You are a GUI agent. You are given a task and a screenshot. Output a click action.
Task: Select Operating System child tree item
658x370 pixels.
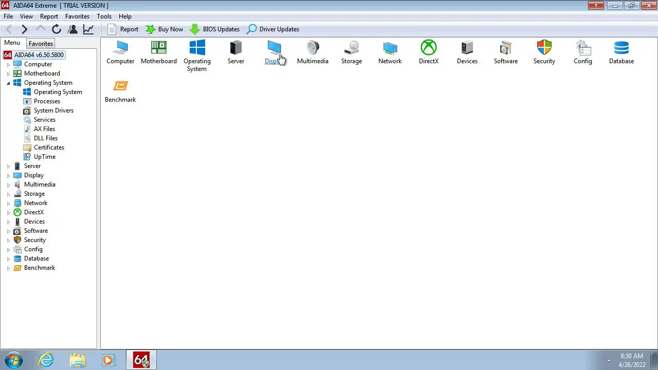(58, 92)
